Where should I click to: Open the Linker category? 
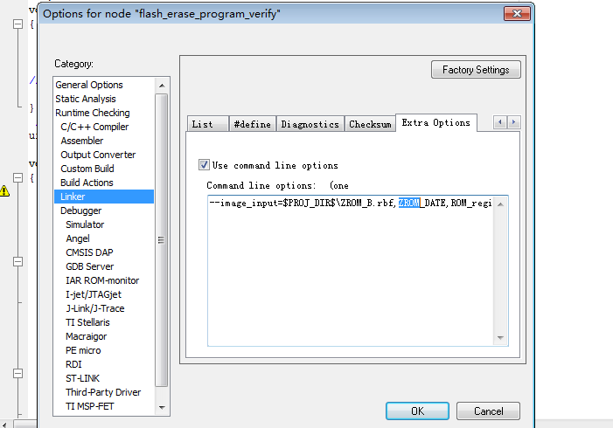tap(103, 197)
